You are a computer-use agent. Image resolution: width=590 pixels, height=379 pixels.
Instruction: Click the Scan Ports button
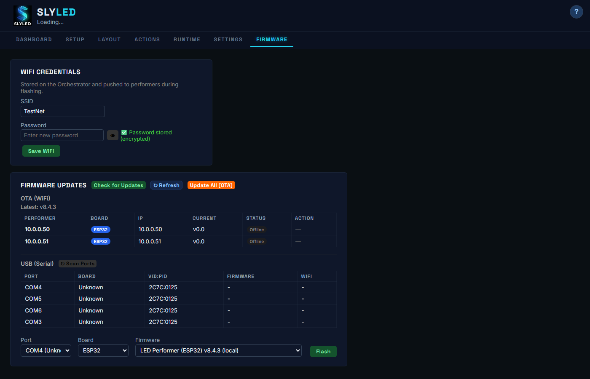coord(78,264)
